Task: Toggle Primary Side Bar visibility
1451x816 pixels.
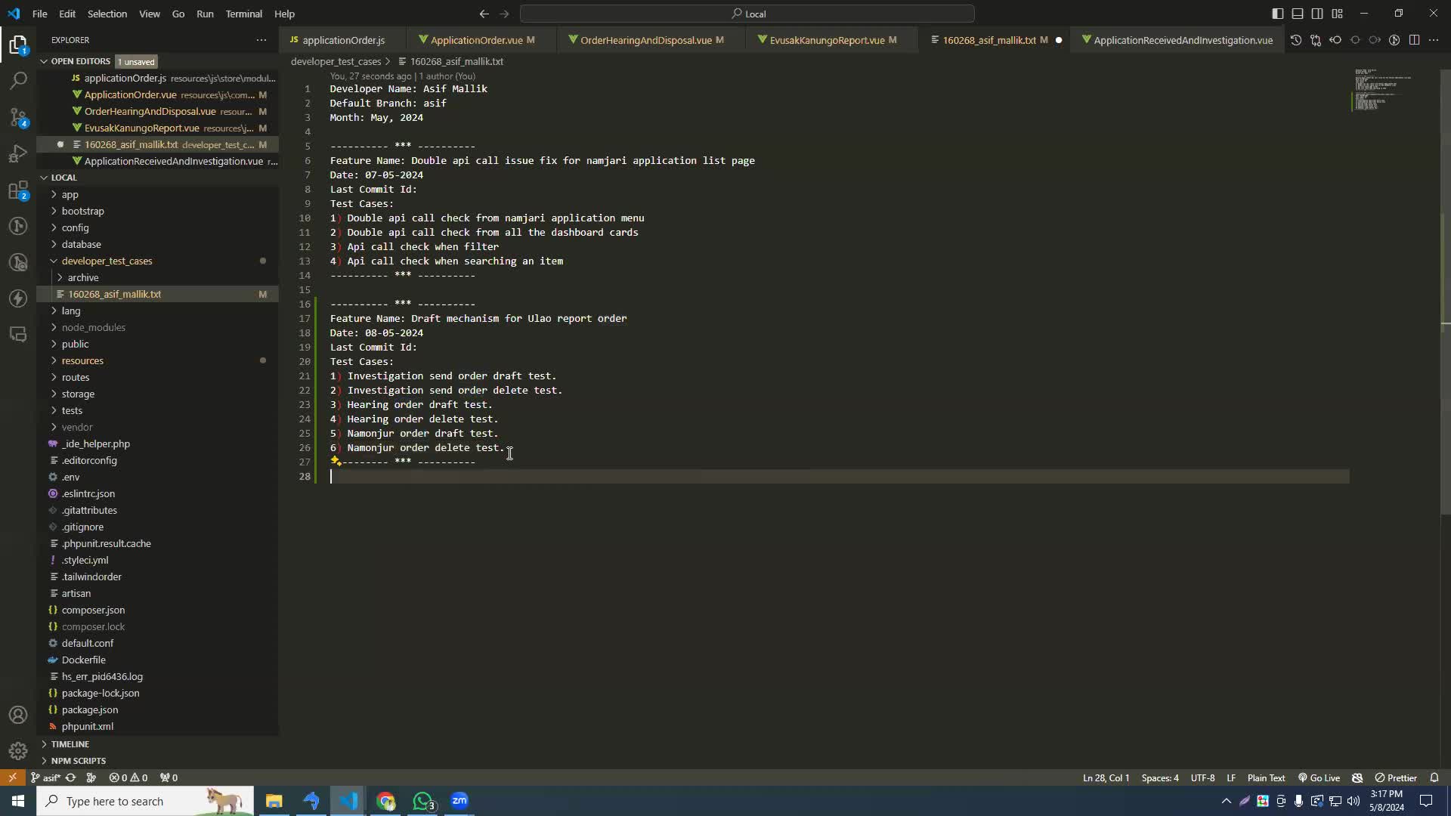Action: click(x=1278, y=14)
